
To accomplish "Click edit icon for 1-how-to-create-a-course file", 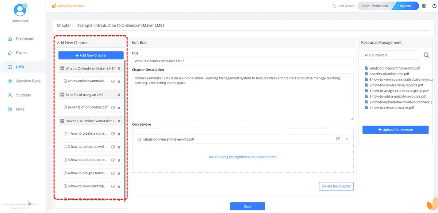I will pyautogui.click(x=113, y=134).
